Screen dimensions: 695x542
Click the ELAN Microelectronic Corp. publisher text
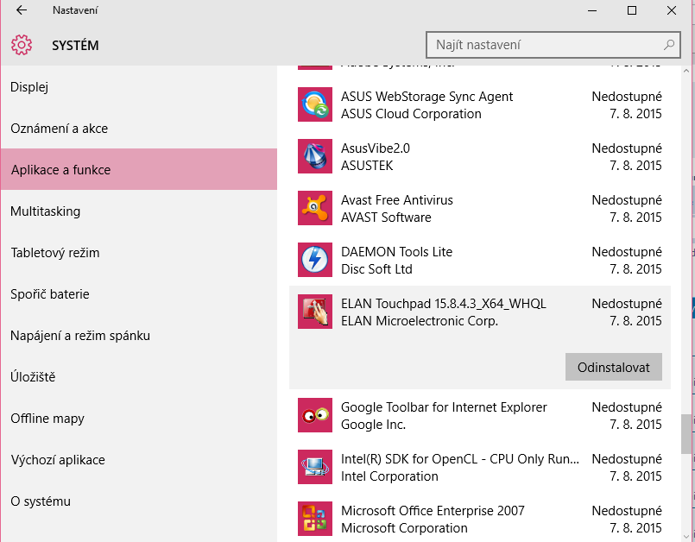pos(420,321)
